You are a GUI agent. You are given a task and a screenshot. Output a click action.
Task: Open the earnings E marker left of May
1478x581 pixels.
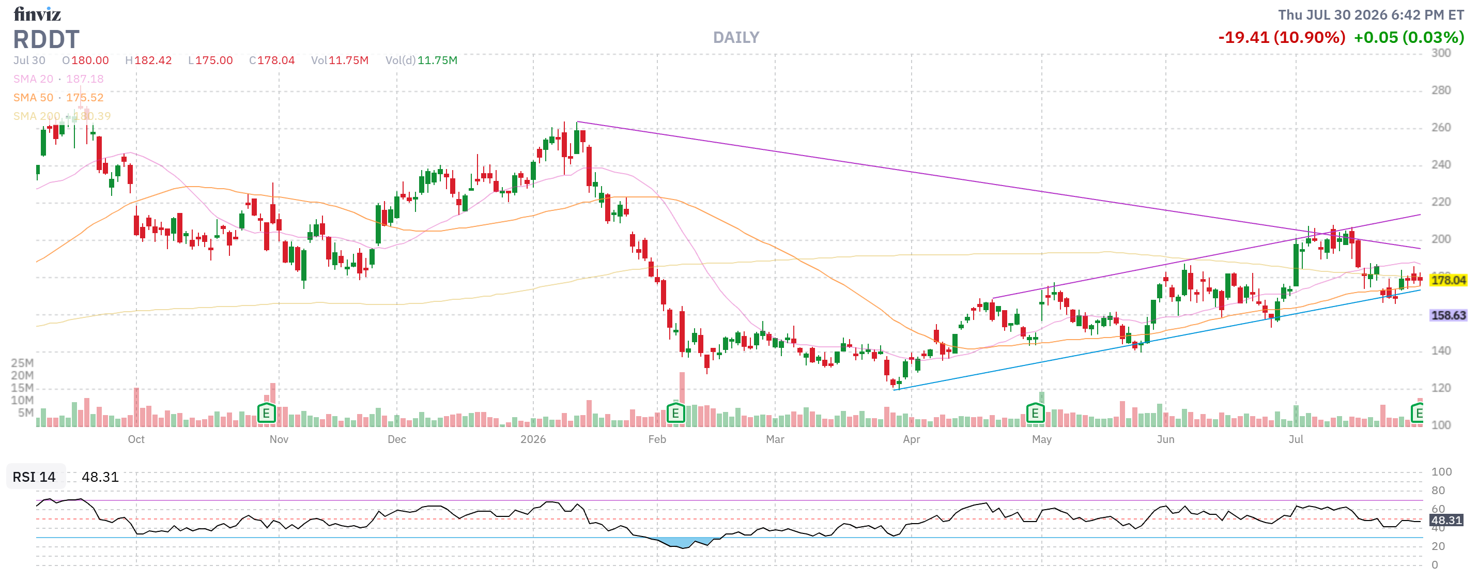coord(1035,413)
